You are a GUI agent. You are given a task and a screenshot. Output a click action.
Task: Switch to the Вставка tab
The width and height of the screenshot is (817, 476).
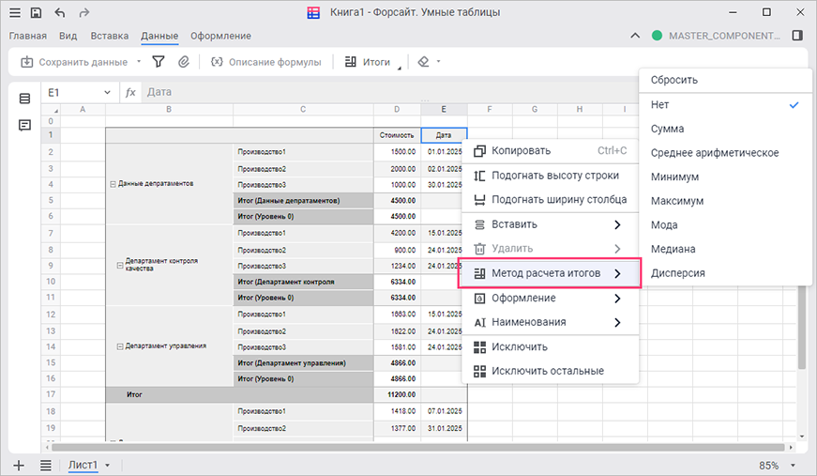click(110, 36)
